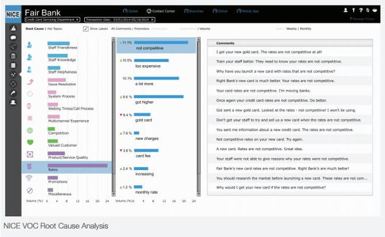Open the comment 'Not competitive rates on your new card. Try again.'
This screenshot has height=237, width=385.
(x=290, y=139)
